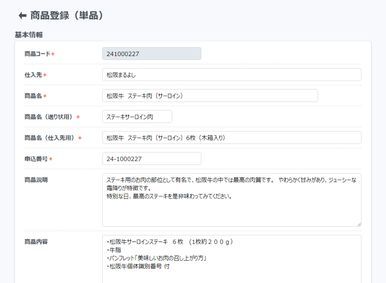
Task: Click the 商品コード label
Action: [38, 54]
